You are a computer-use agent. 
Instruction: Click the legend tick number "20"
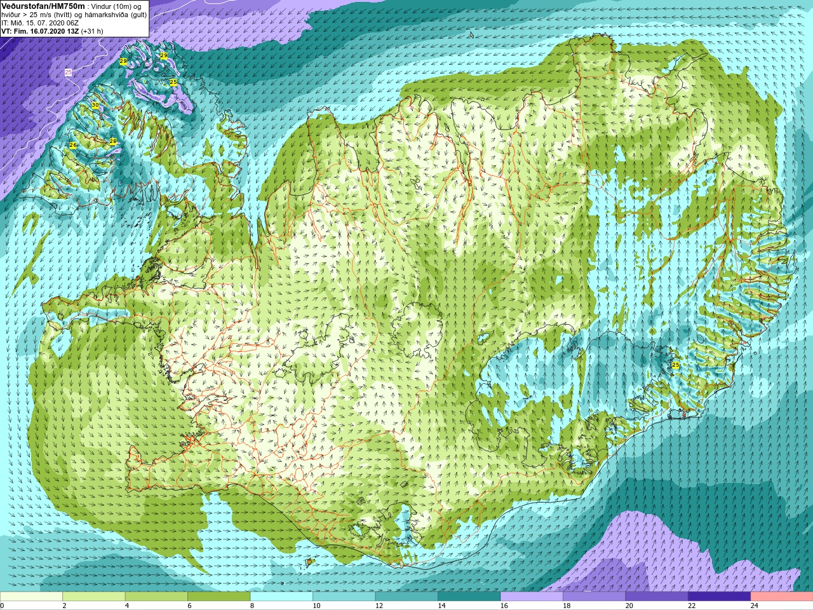pos(629,606)
